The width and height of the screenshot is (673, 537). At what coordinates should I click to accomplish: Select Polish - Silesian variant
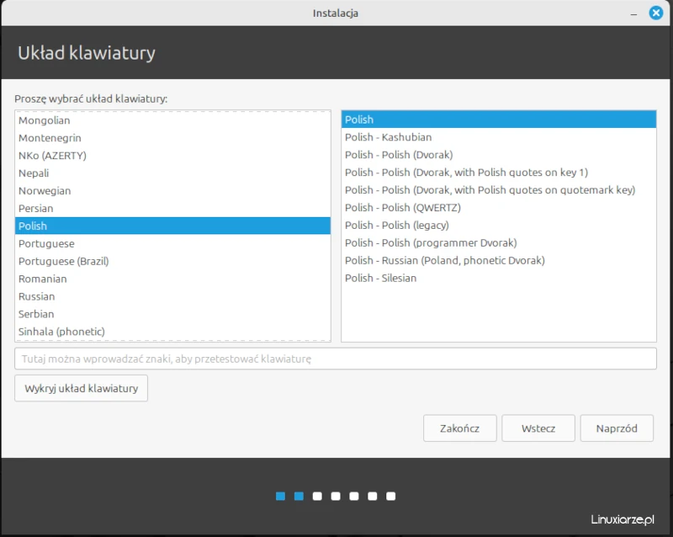pos(499,278)
